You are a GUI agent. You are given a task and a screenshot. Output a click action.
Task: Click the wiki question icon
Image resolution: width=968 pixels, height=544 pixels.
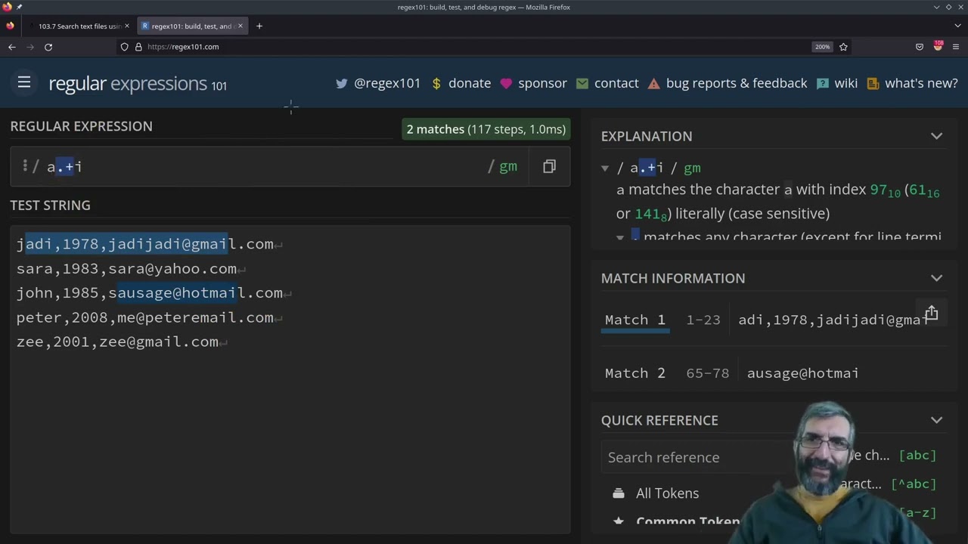822,83
